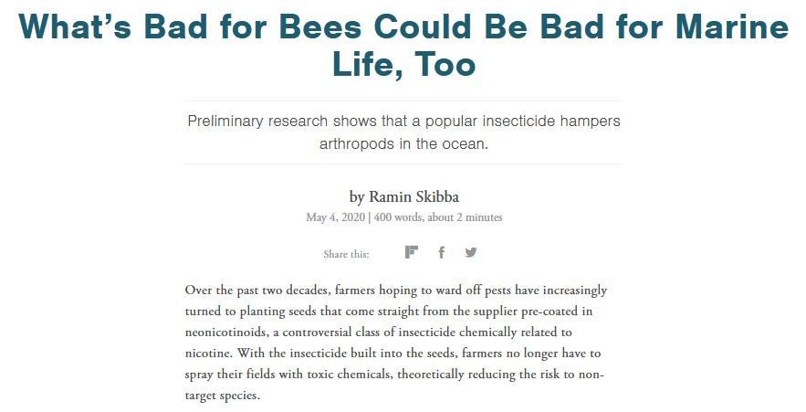Share the article on Facebook
The width and height of the screenshot is (806, 412).
point(441,253)
